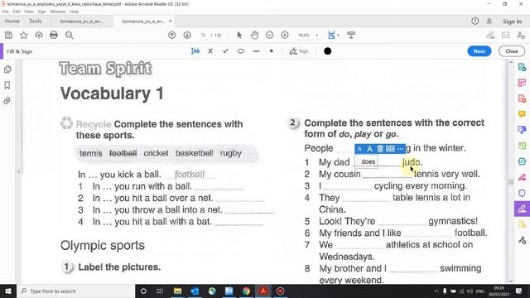Open the Home tab
The height and width of the screenshot is (298, 530).
click(x=12, y=21)
